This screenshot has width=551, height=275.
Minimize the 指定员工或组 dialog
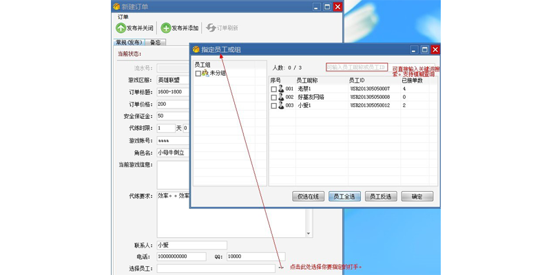415,49
